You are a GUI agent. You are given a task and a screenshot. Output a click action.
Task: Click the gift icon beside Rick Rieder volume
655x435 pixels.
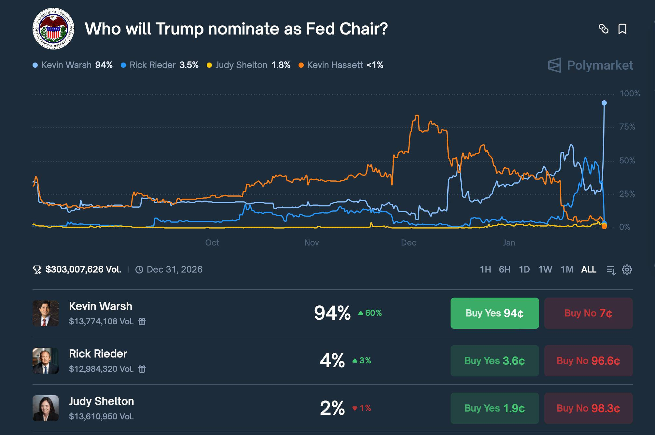click(142, 369)
